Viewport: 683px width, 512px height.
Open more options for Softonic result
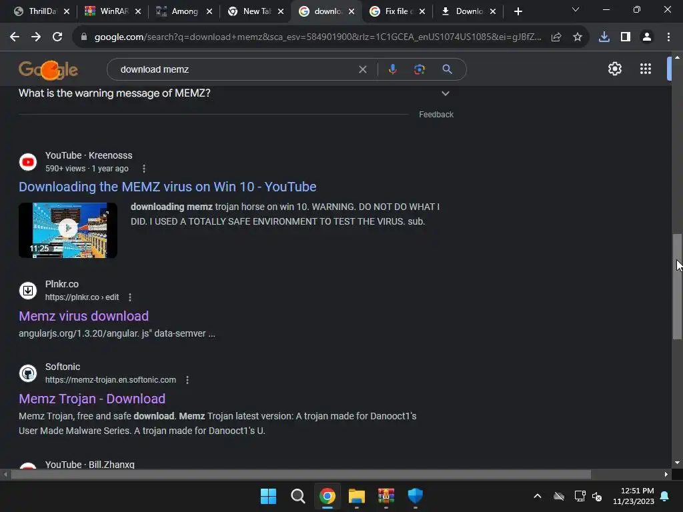tap(187, 380)
